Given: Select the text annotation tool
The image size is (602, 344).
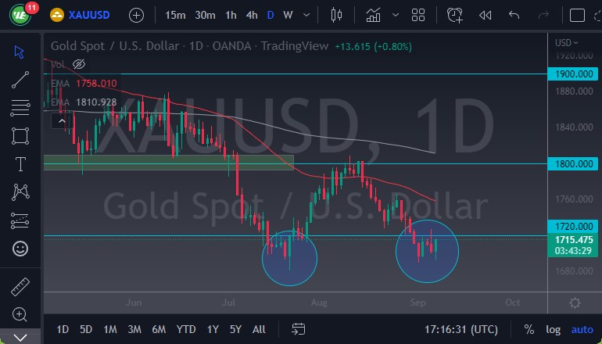Looking at the screenshot, I should pyautogui.click(x=20, y=164).
